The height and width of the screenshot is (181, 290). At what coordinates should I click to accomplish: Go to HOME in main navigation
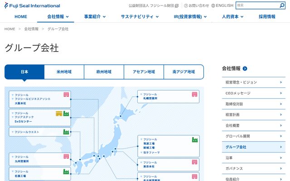[21, 17]
